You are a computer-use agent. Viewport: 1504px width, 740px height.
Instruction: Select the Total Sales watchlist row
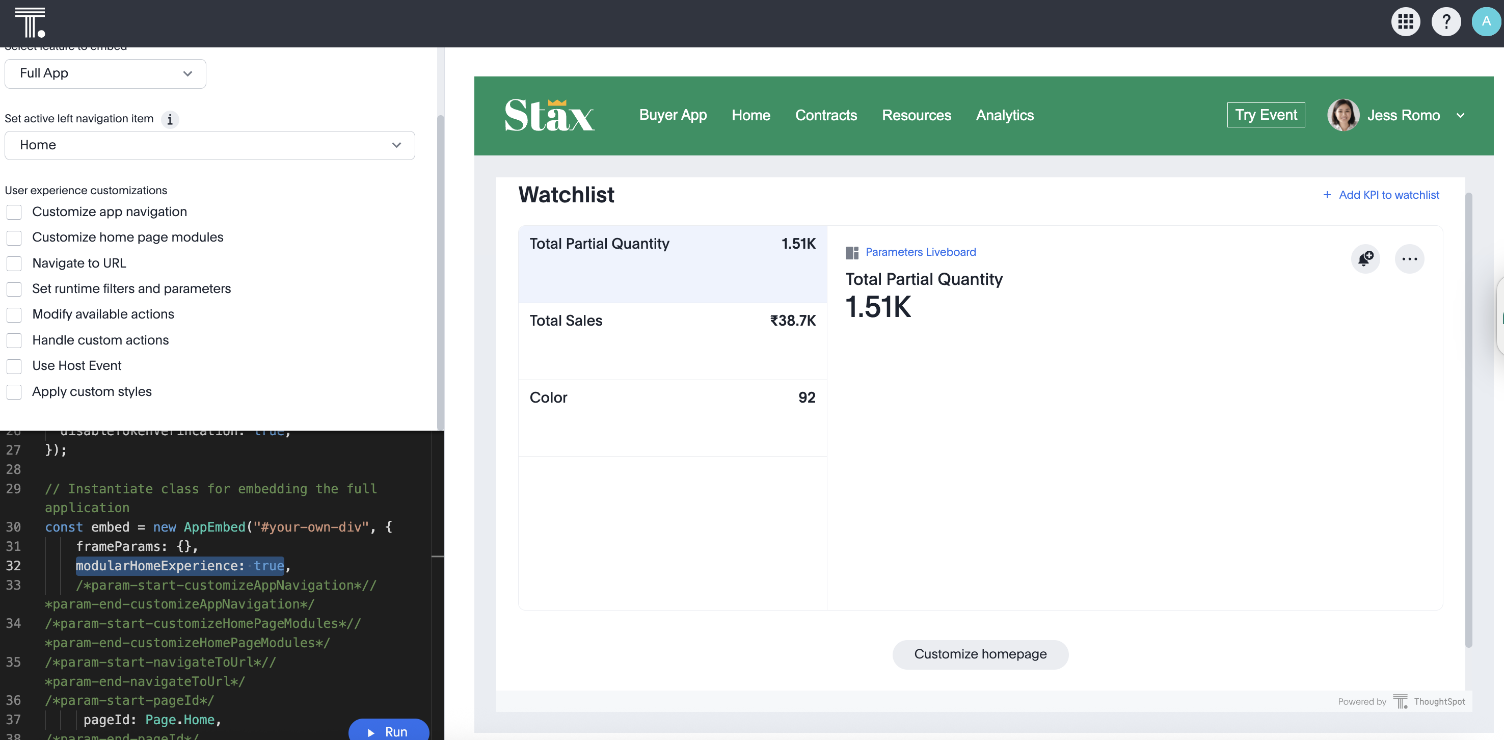click(x=672, y=341)
